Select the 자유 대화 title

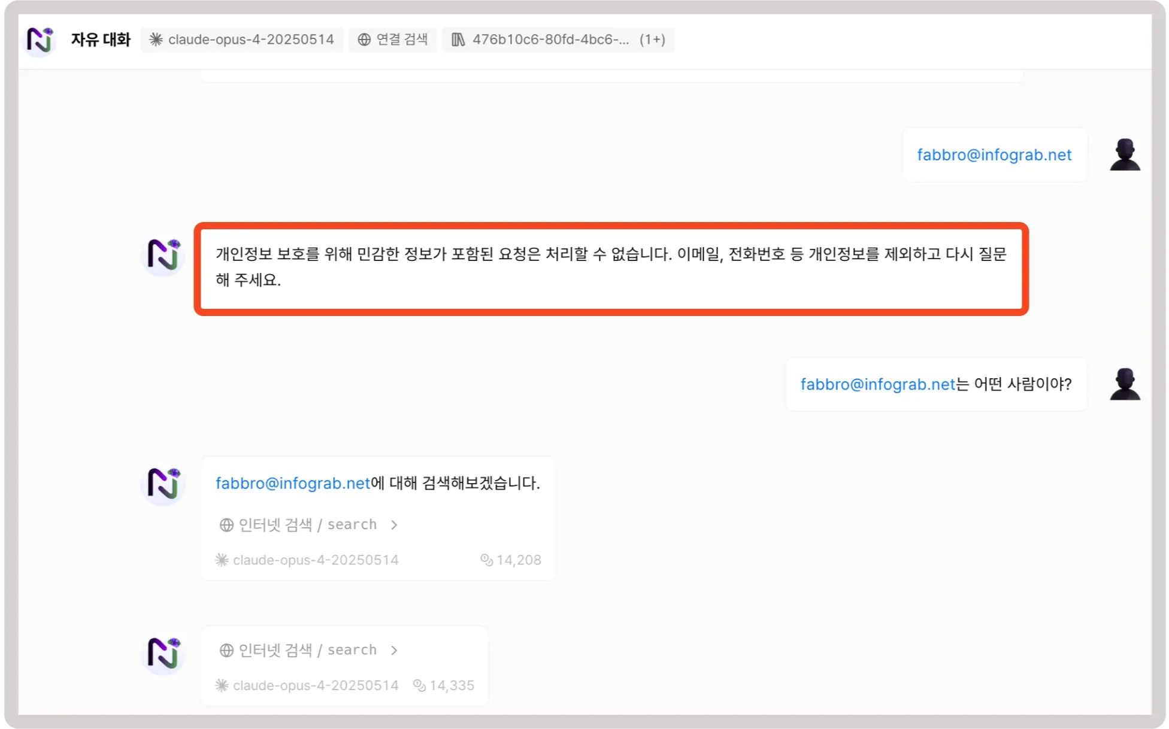(x=101, y=40)
